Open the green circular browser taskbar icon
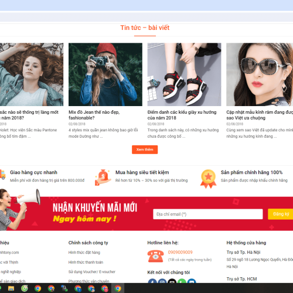The image size is (293, 293). [25, 288]
